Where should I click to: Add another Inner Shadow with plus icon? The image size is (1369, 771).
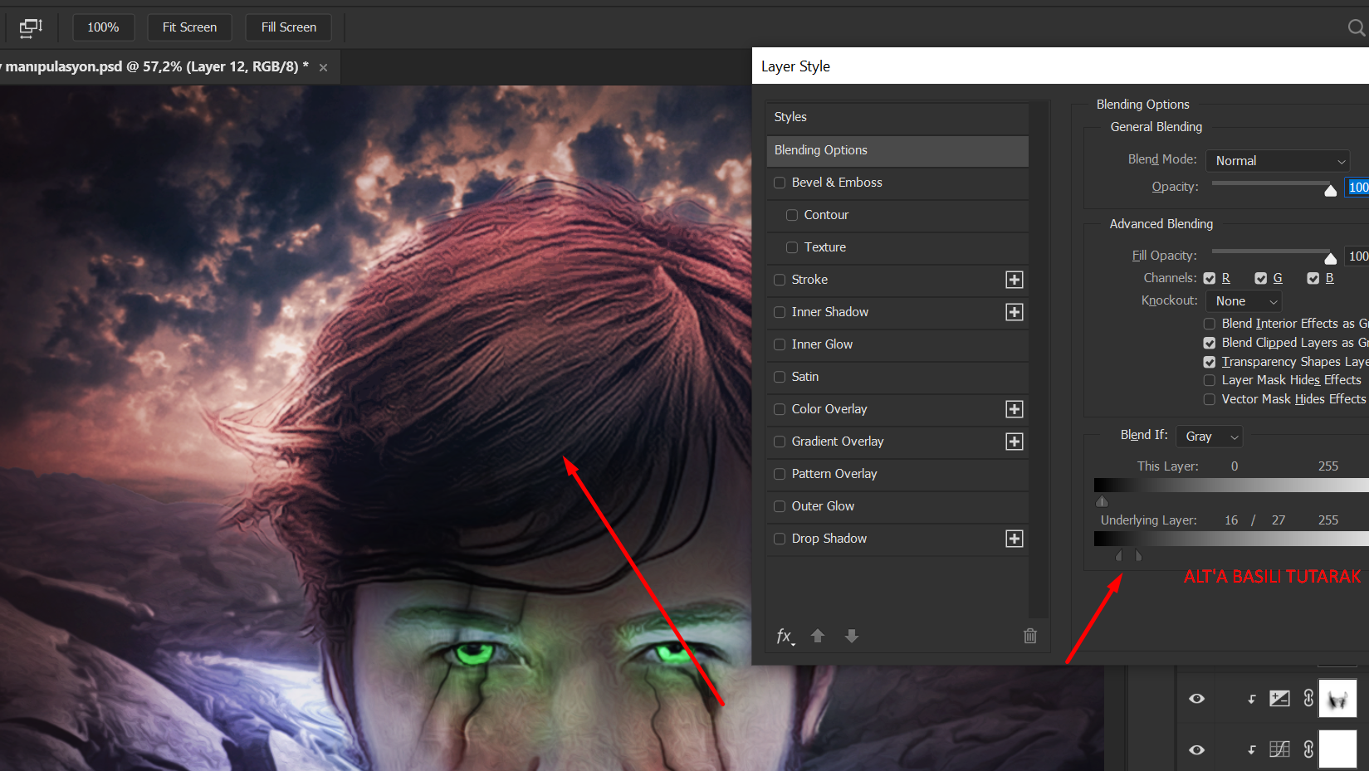pyautogui.click(x=1015, y=312)
